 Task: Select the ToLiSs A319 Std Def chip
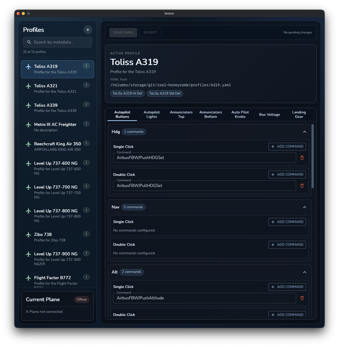point(165,93)
